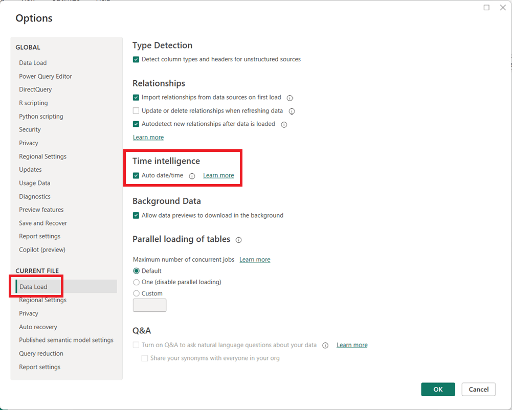Click info icon beside Auto date/time
Viewport: 512px width, 410px height.
coord(192,176)
